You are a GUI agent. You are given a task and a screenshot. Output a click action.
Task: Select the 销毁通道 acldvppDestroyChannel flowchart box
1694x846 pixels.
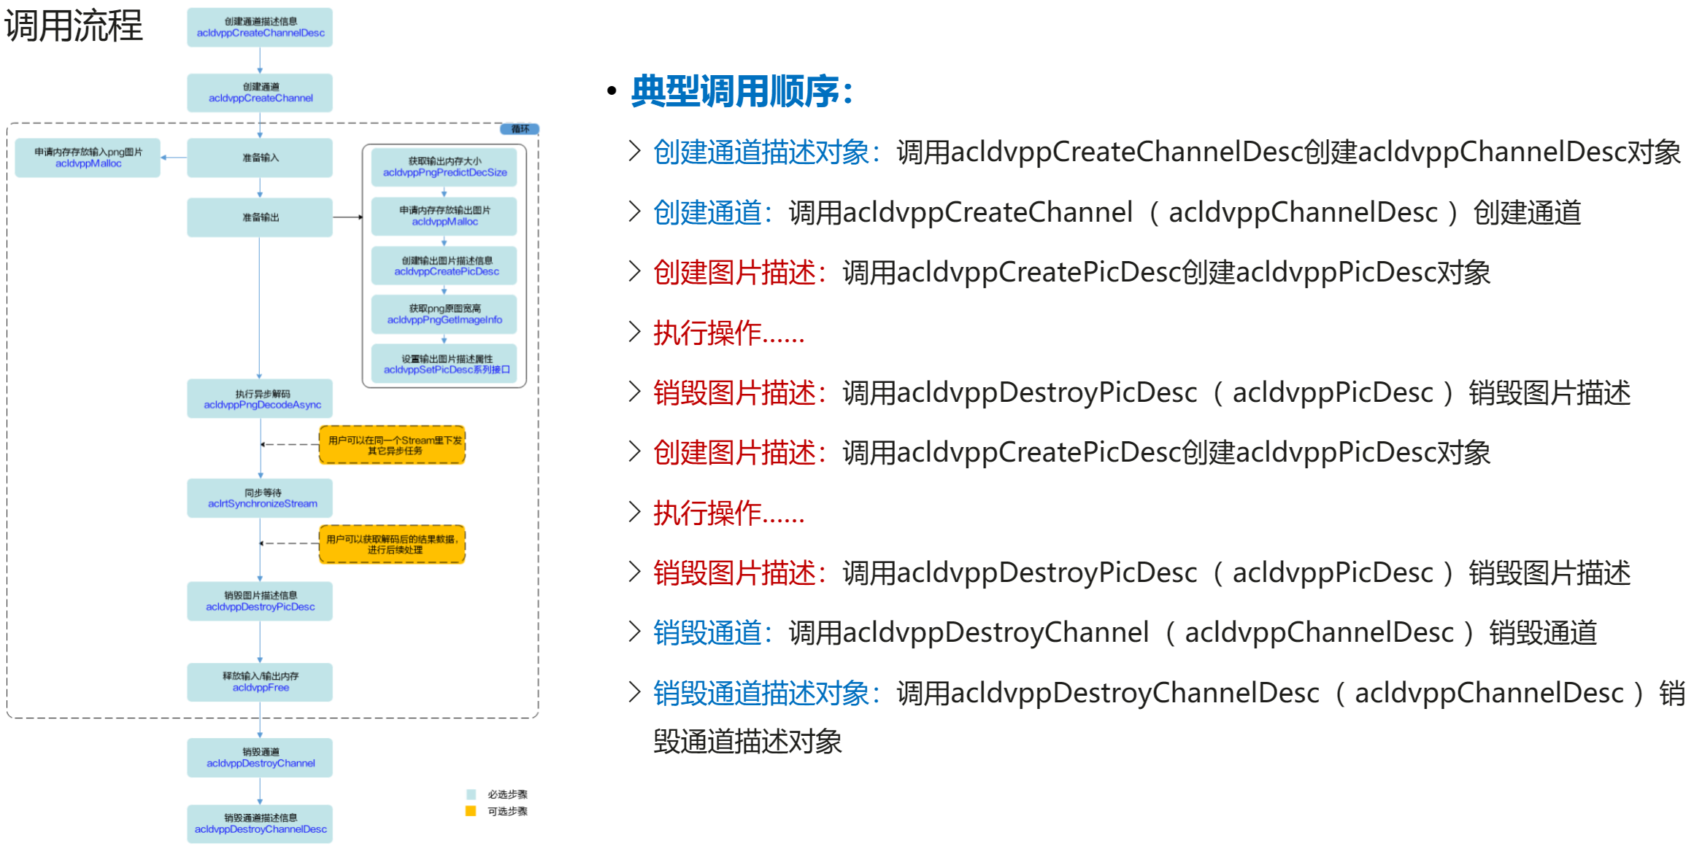point(260,758)
